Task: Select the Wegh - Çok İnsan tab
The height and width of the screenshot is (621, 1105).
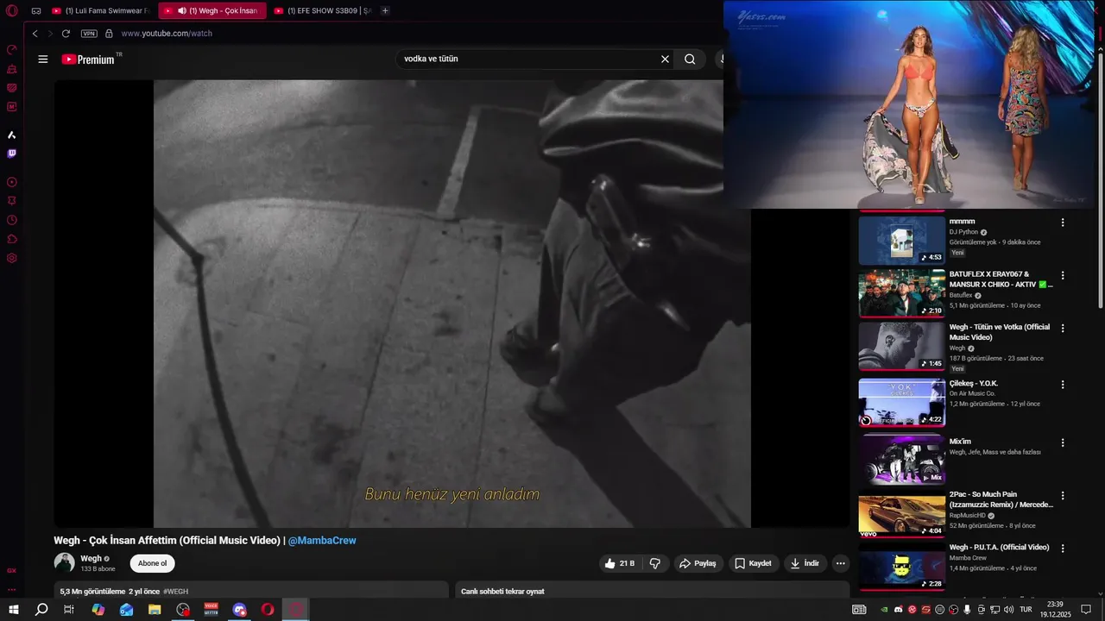Action: (x=212, y=11)
